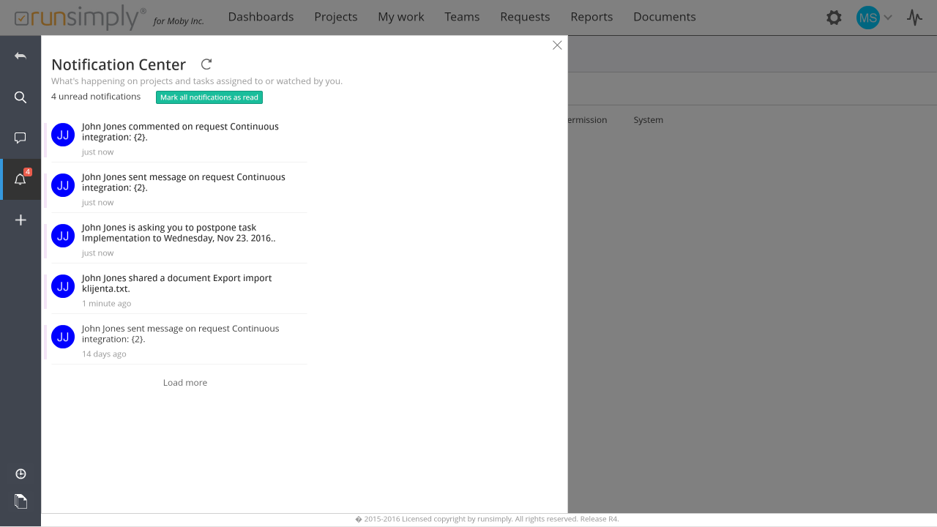937x527 pixels.
Task: Refresh the Notification Center list
Action: (x=206, y=64)
